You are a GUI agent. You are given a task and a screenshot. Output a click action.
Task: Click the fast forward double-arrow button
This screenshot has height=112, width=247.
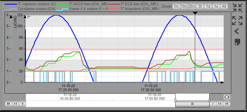pos(220,104)
